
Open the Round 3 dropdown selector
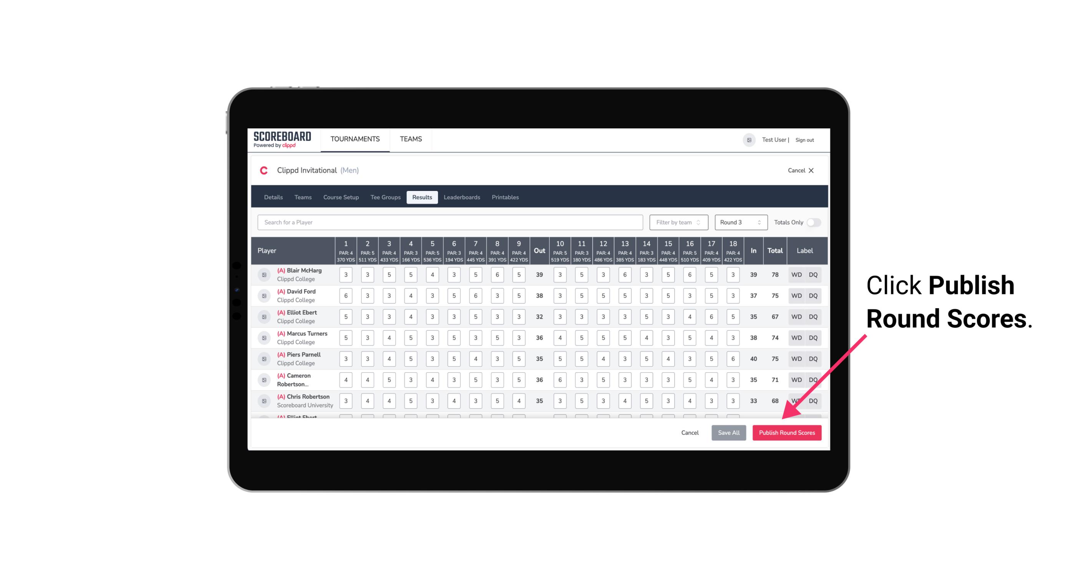click(739, 222)
